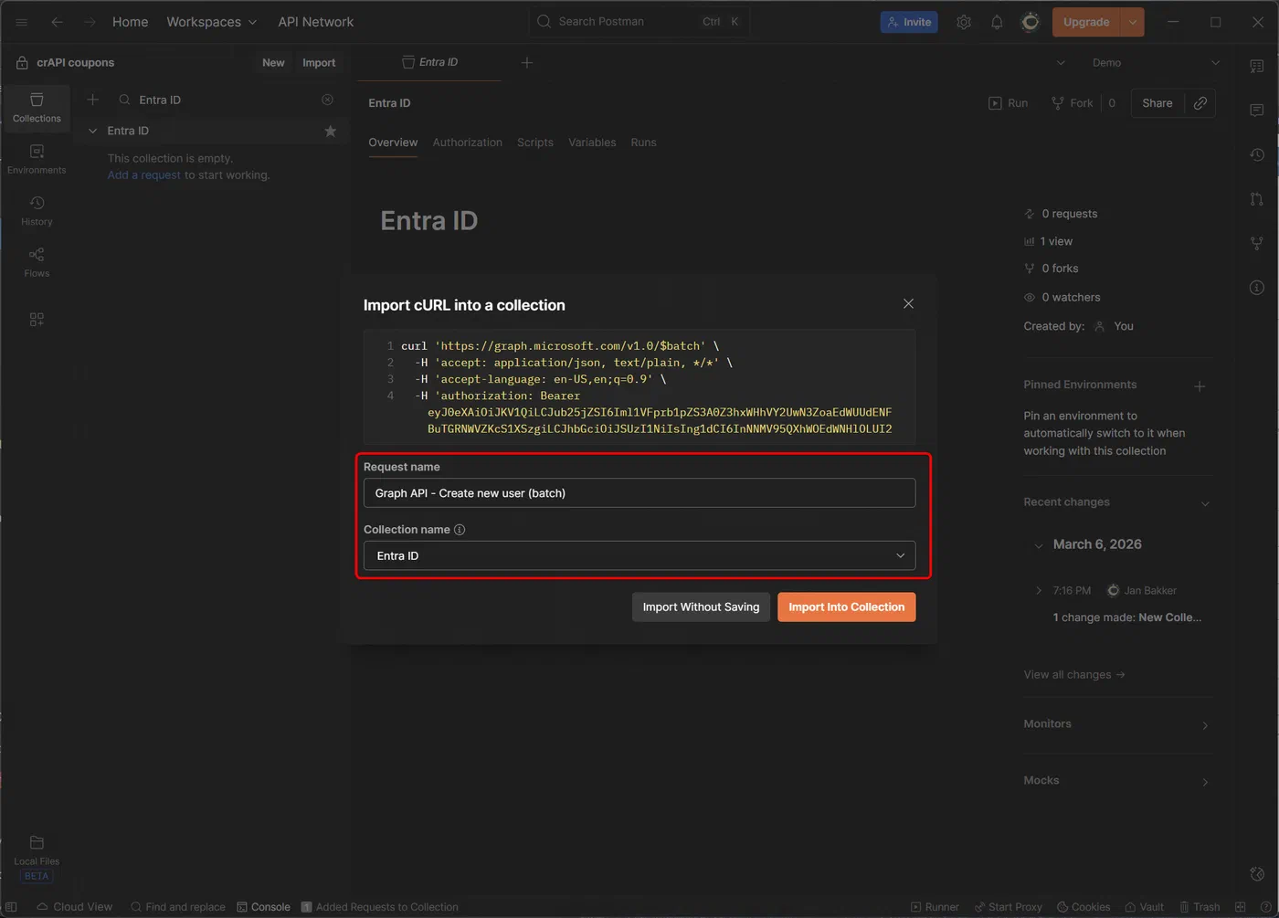Open the user avatar menu
The width and height of the screenshot is (1279, 918).
pyautogui.click(x=1030, y=22)
